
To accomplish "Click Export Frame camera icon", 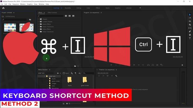I will point(157,65).
